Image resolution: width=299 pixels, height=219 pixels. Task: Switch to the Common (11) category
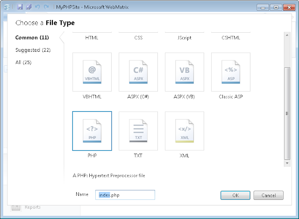[32, 37]
